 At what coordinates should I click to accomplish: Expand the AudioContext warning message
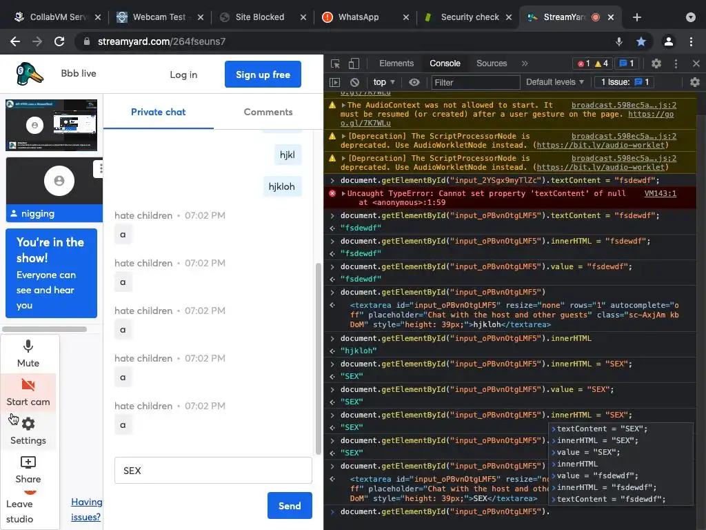[x=343, y=105]
